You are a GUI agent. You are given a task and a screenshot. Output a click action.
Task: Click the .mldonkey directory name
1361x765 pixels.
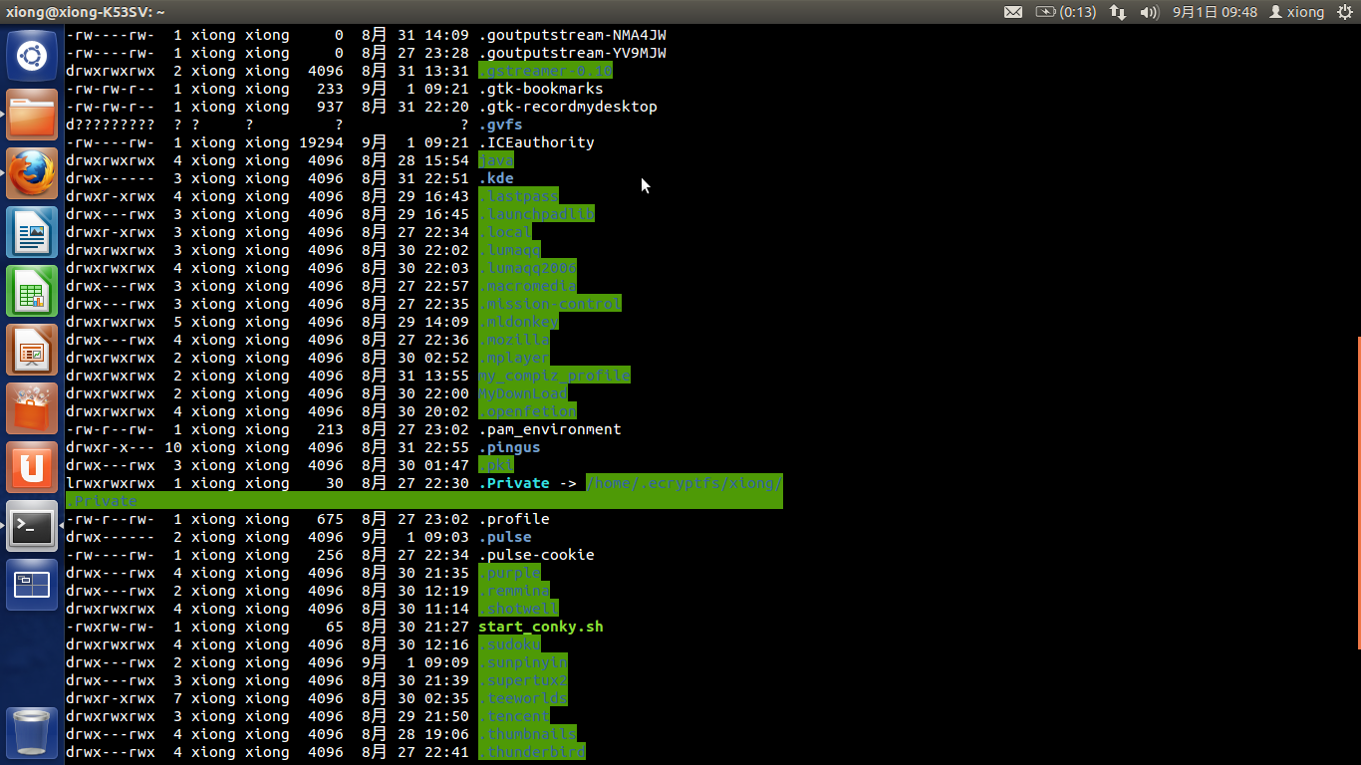coord(518,322)
